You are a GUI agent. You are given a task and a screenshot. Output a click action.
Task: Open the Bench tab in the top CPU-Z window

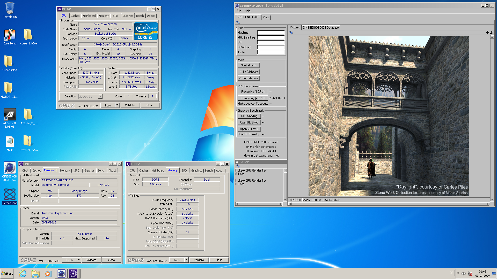140,16
